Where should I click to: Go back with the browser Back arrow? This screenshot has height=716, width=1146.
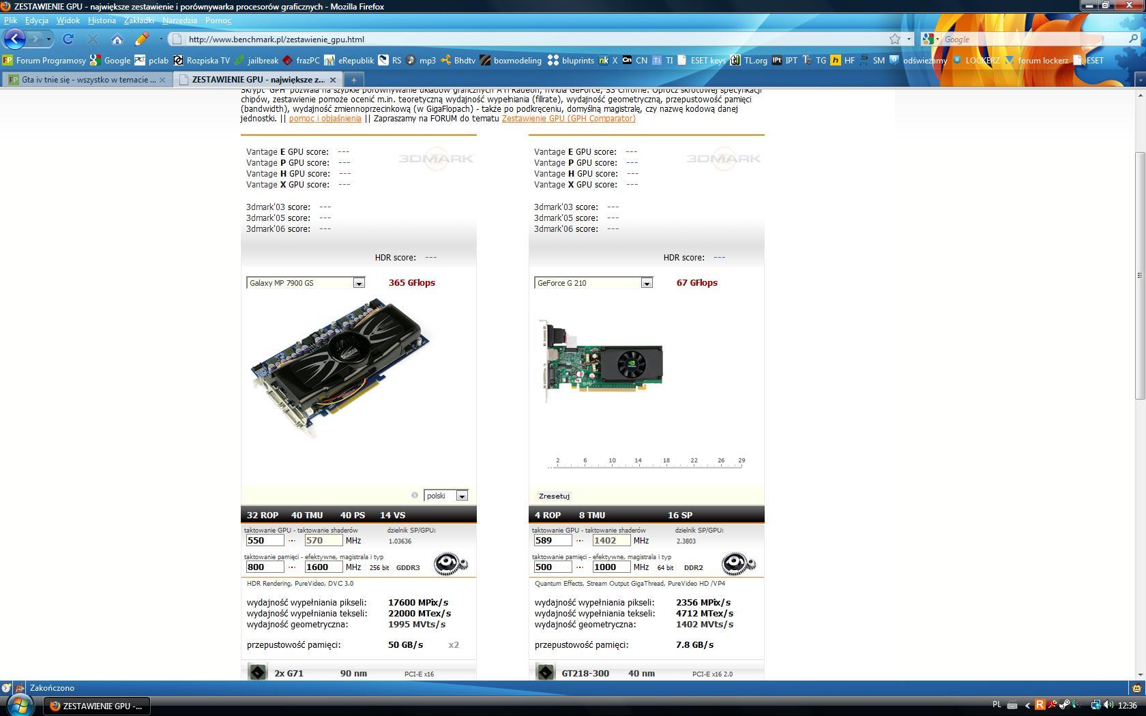click(x=15, y=39)
